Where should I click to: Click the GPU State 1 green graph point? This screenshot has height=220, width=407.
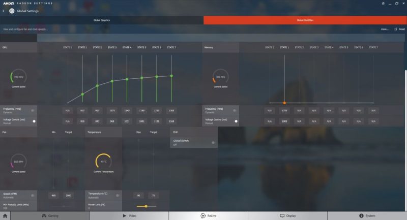(82, 95)
